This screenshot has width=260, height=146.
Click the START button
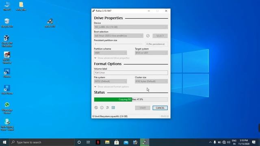click(143, 108)
